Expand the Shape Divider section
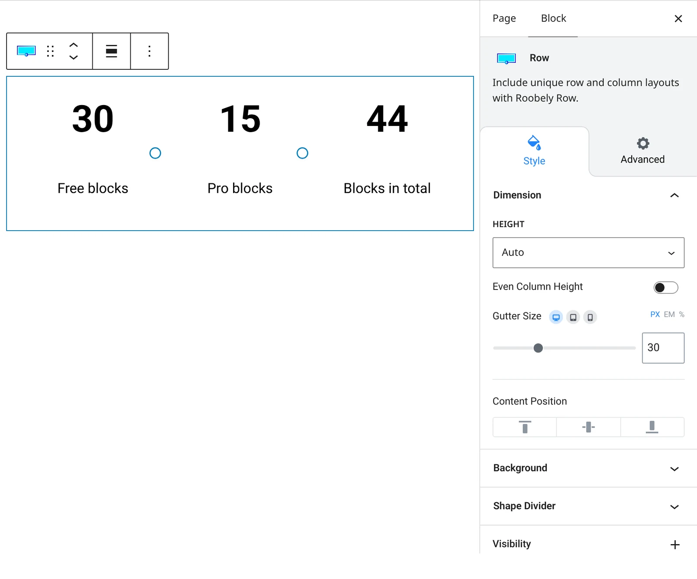 tap(588, 506)
